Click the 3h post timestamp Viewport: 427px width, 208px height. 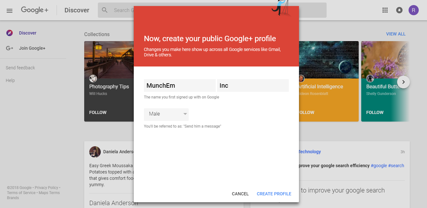403,152
